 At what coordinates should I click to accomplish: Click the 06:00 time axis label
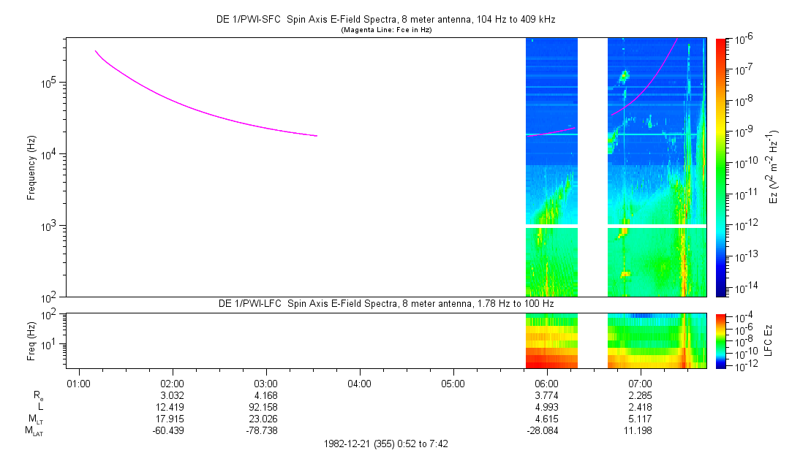pyautogui.click(x=546, y=384)
